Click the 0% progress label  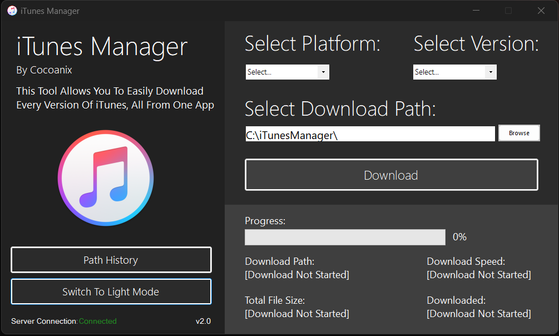pyautogui.click(x=459, y=236)
